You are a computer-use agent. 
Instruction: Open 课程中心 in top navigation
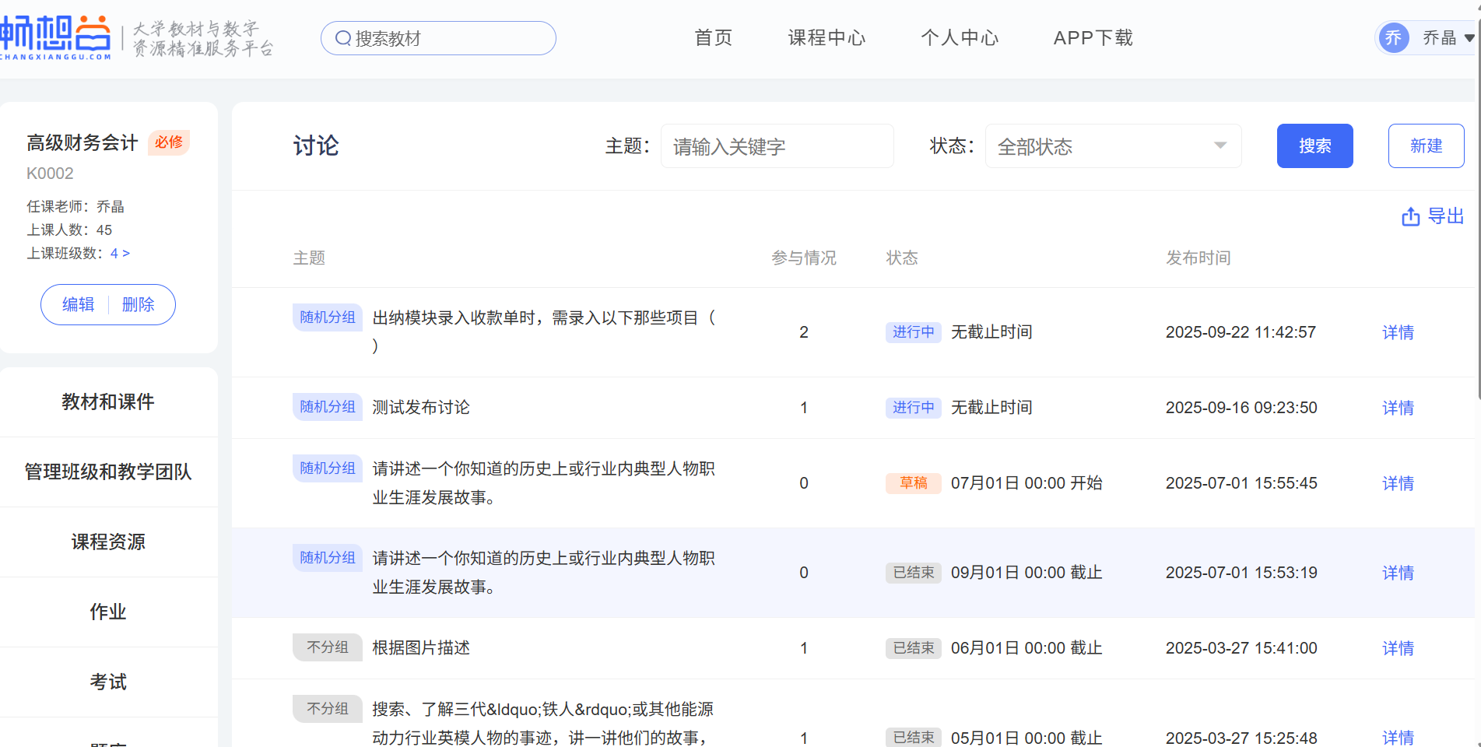click(x=826, y=38)
